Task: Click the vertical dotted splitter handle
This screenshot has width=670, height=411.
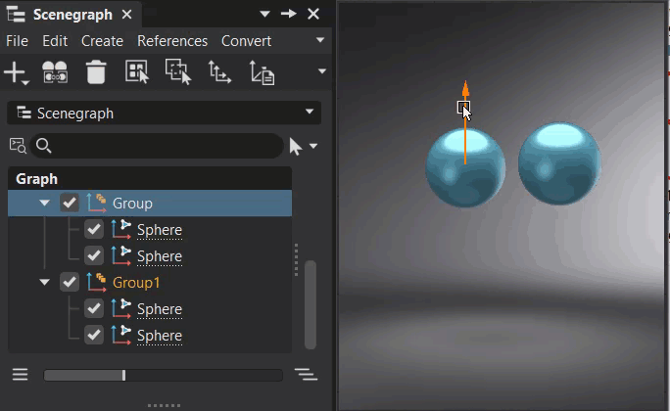Action: 296,260
